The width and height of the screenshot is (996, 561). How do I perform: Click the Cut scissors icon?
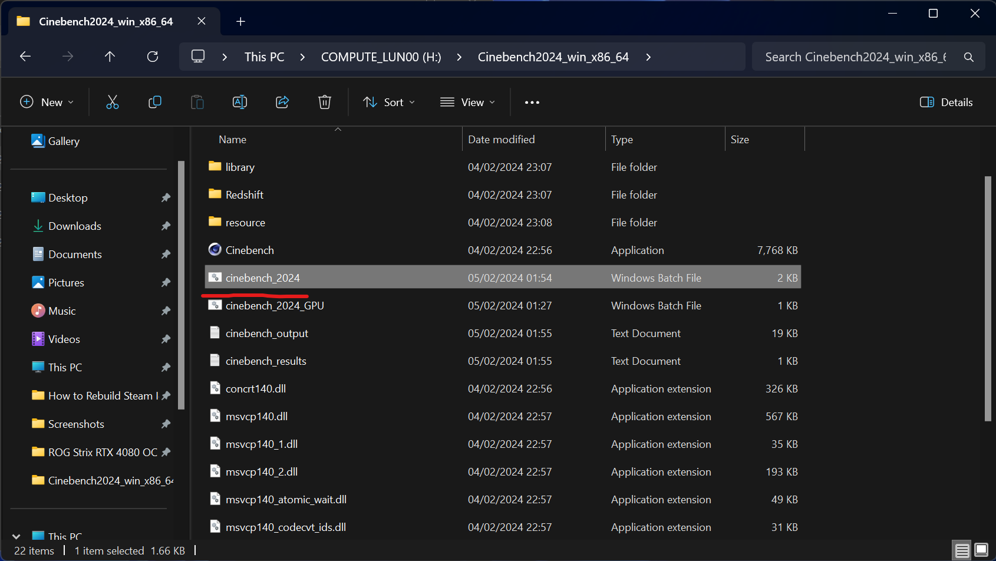(x=112, y=102)
